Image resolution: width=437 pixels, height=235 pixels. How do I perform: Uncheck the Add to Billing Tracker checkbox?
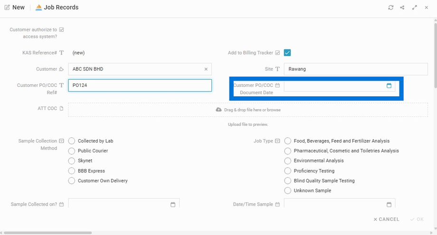tap(287, 53)
